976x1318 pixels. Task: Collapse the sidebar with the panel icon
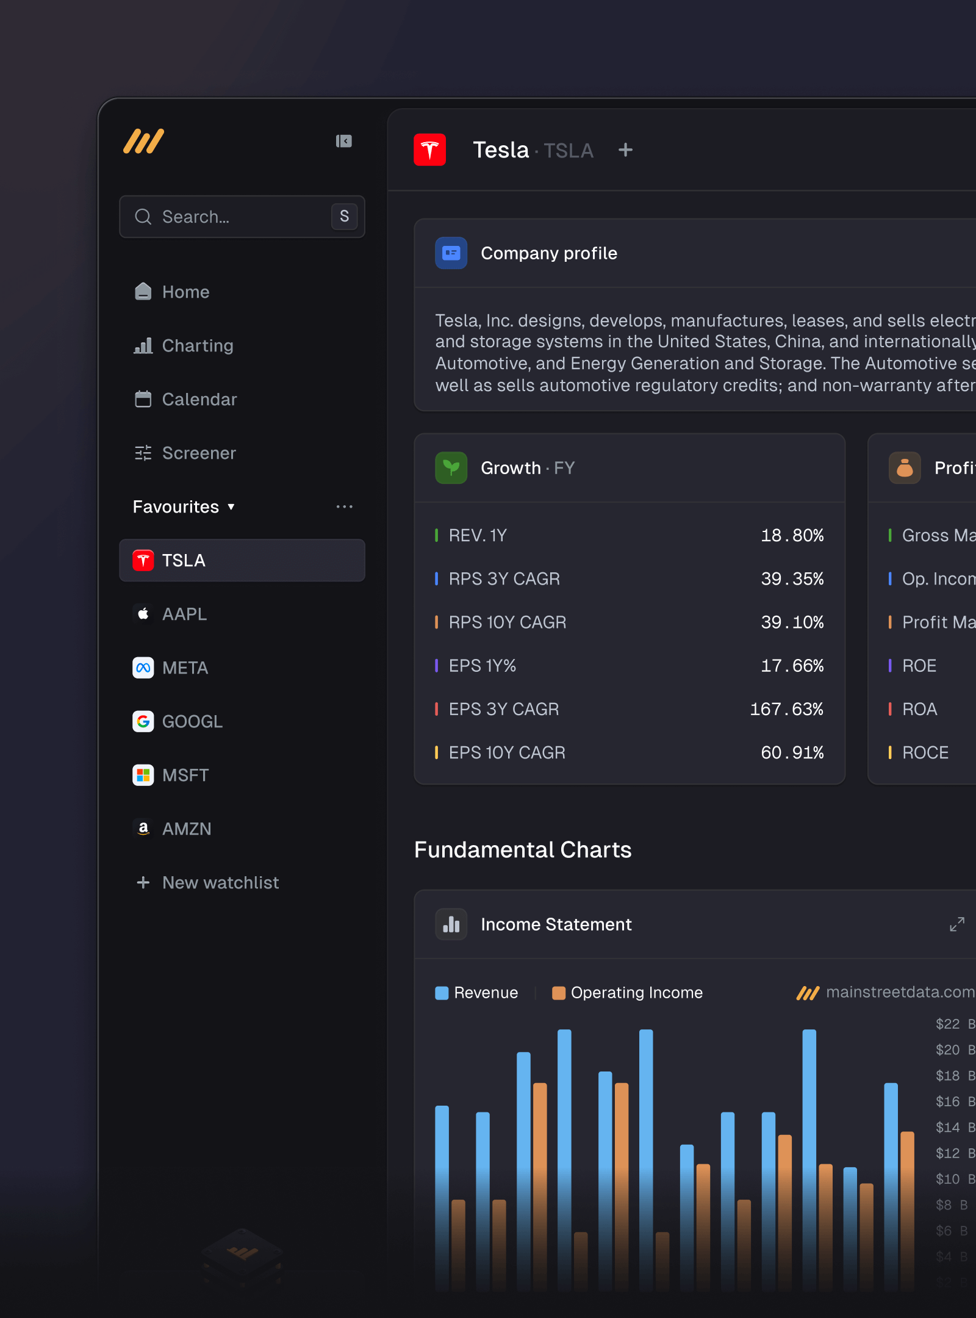pos(343,142)
